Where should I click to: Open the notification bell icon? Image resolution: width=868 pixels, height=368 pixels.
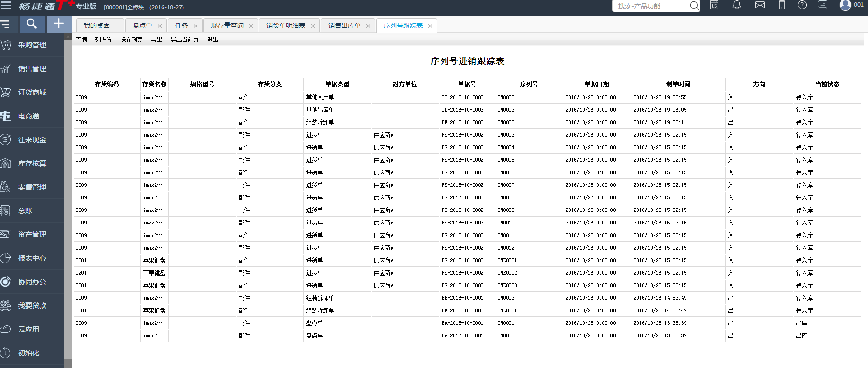[x=737, y=6]
